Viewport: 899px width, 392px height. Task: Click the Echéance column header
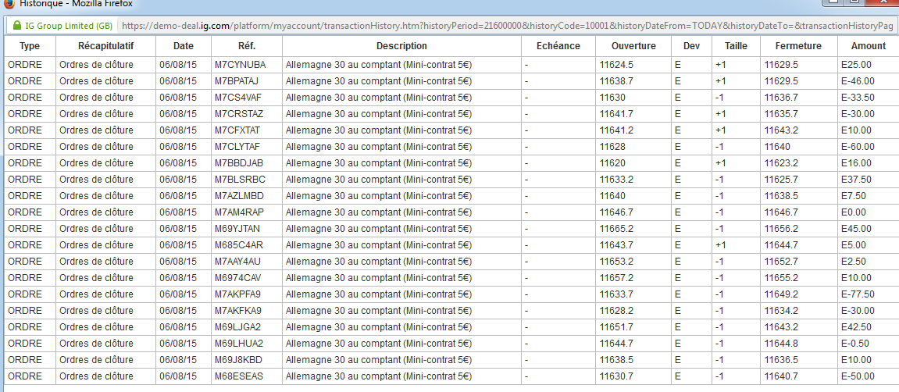(558, 46)
